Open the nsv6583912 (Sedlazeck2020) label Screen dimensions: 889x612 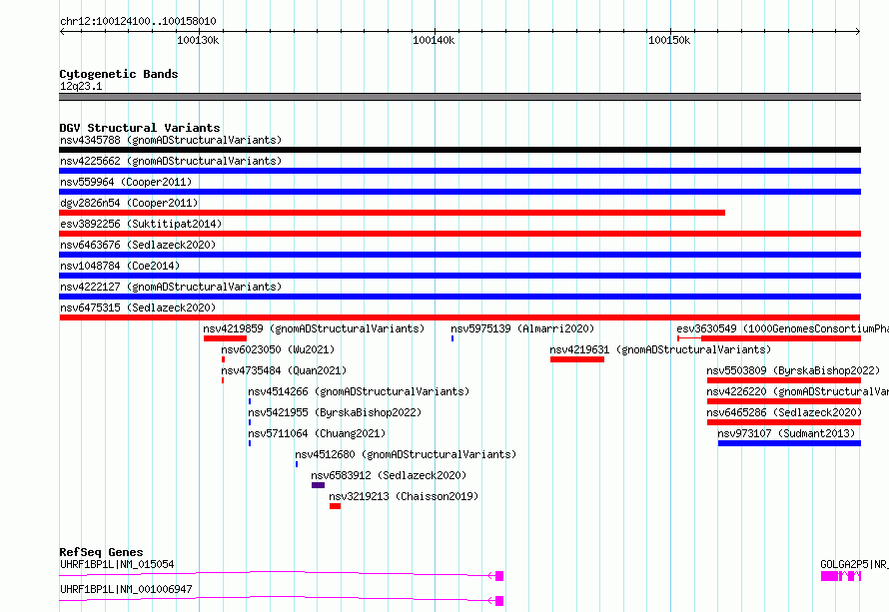(x=389, y=475)
